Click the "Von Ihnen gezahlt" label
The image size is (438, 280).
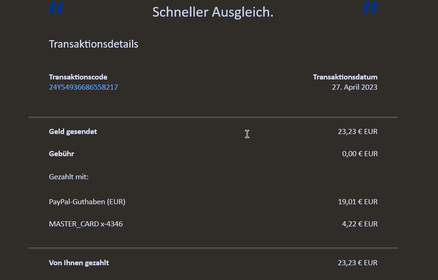click(x=79, y=263)
